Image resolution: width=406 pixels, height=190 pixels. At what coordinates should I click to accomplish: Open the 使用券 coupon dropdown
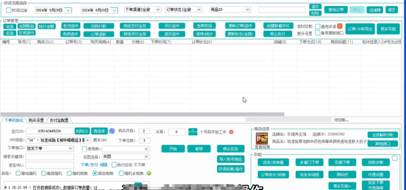[147, 149]
